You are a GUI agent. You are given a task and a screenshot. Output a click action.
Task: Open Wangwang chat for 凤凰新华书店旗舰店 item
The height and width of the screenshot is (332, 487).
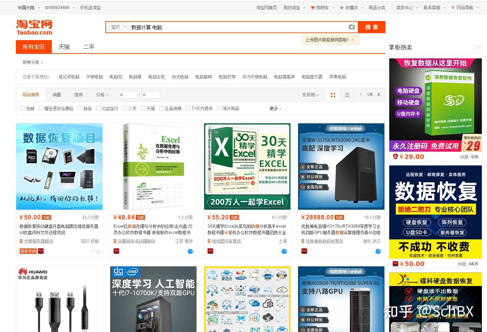[190, 251]
